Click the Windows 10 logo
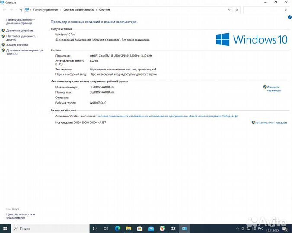 (252, 39)
